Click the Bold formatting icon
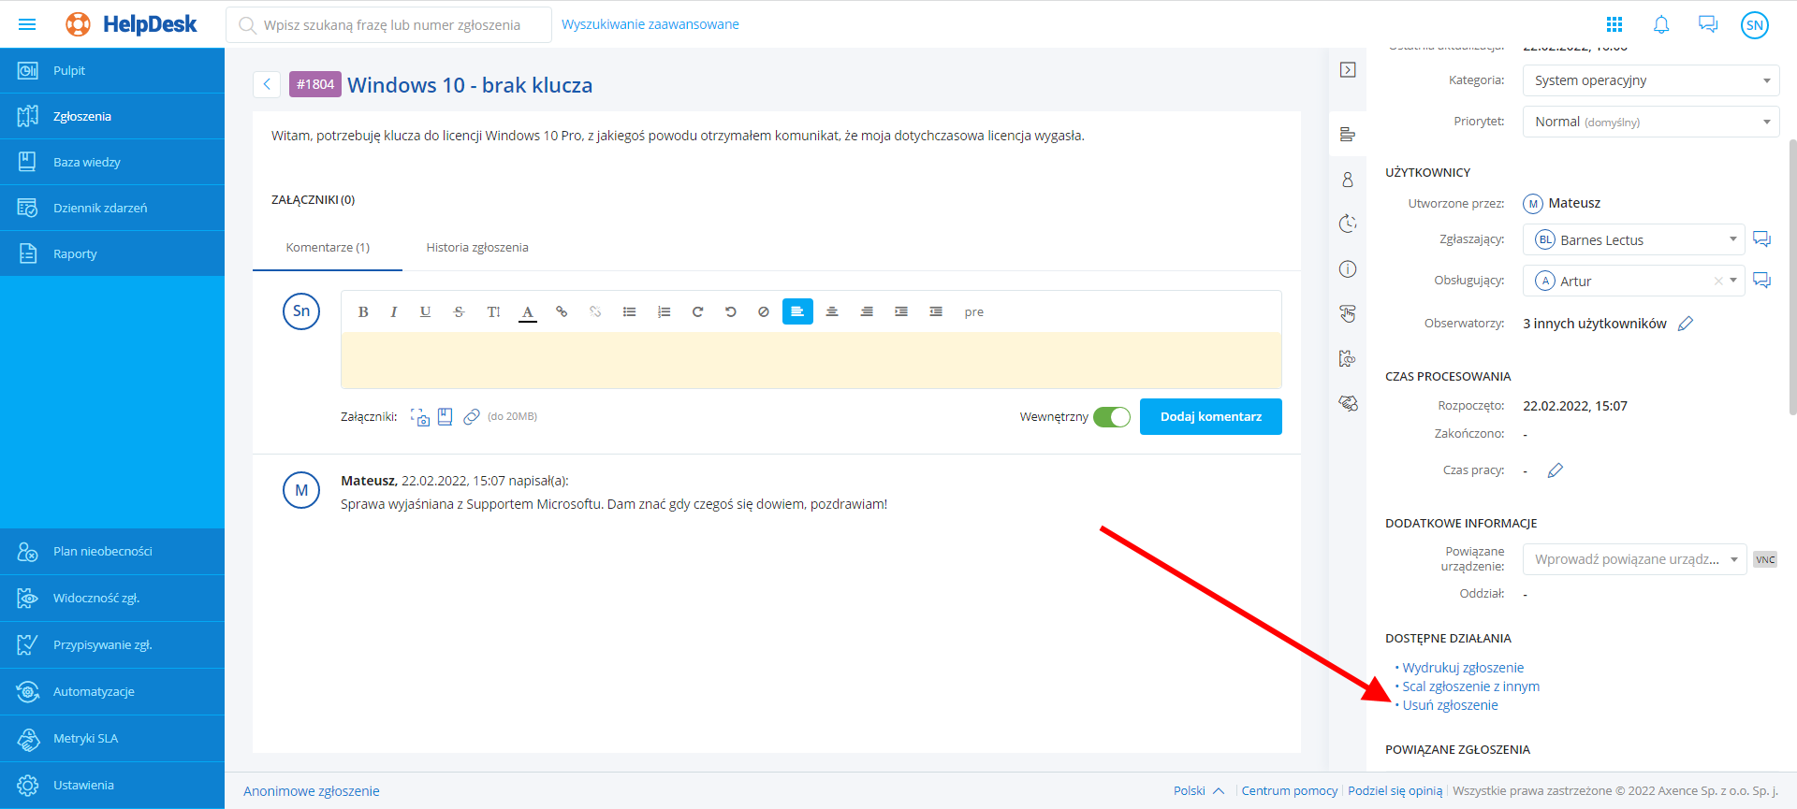The width and height of the screenshot is (1797, 809). (363, 312)
